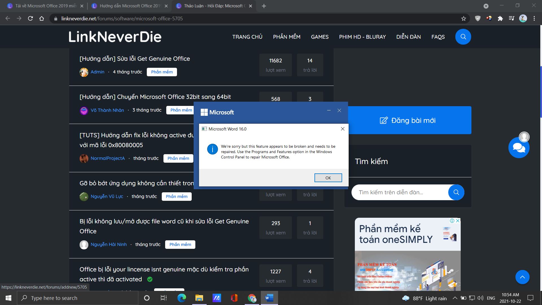Viewport: 542px width, 305px height.
Task: Open the PHẦN MỀM menu item
Action: click(287, 37)
